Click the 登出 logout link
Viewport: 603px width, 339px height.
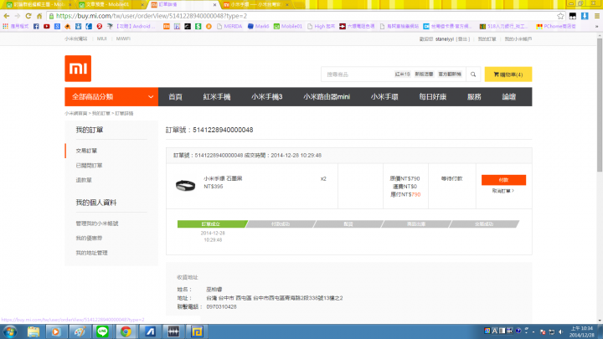462,39
